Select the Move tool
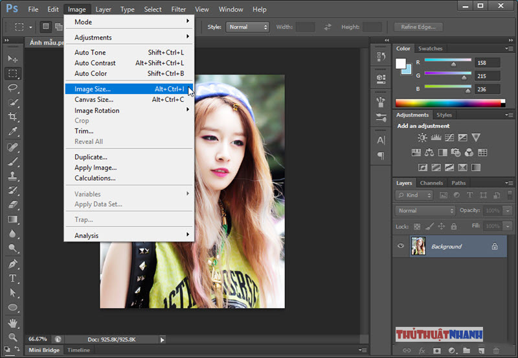The height and width of the screenshot is (358, 518). pos(13,58)
